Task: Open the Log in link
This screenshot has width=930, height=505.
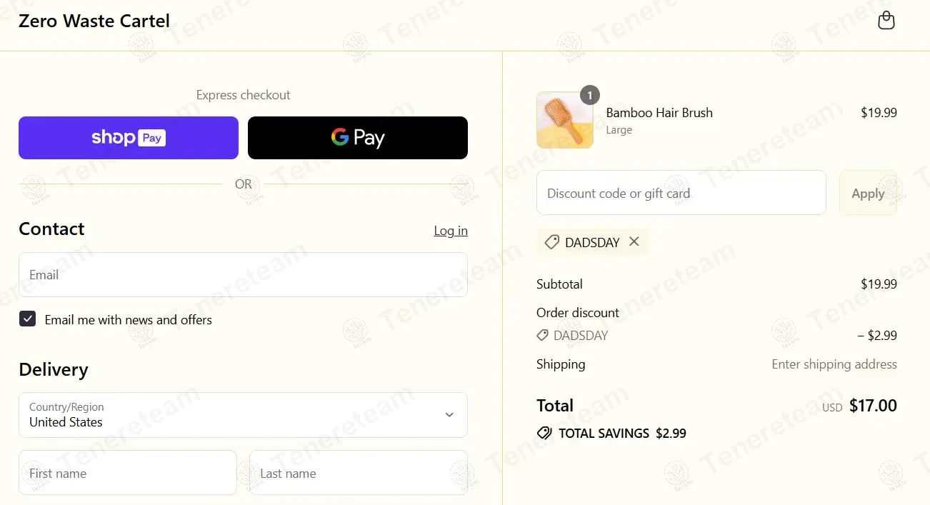Action: (x=451, y=231)
